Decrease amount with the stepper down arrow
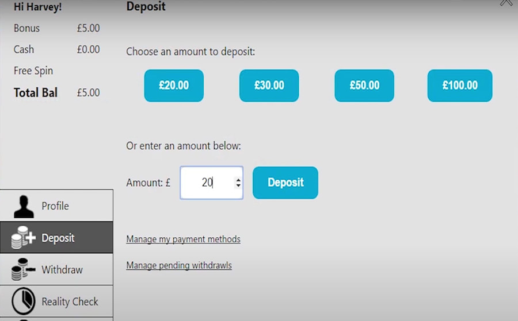The image size is (518, 321). (x=238, y=186)
